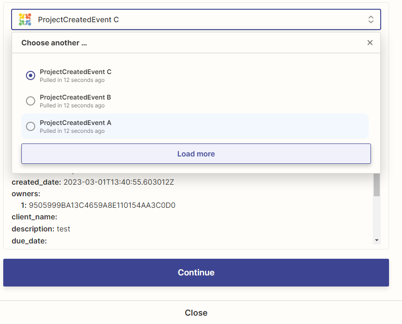
Task: Click the scrollbar down arrow in the data panel
Action: [x=377, y=240]
